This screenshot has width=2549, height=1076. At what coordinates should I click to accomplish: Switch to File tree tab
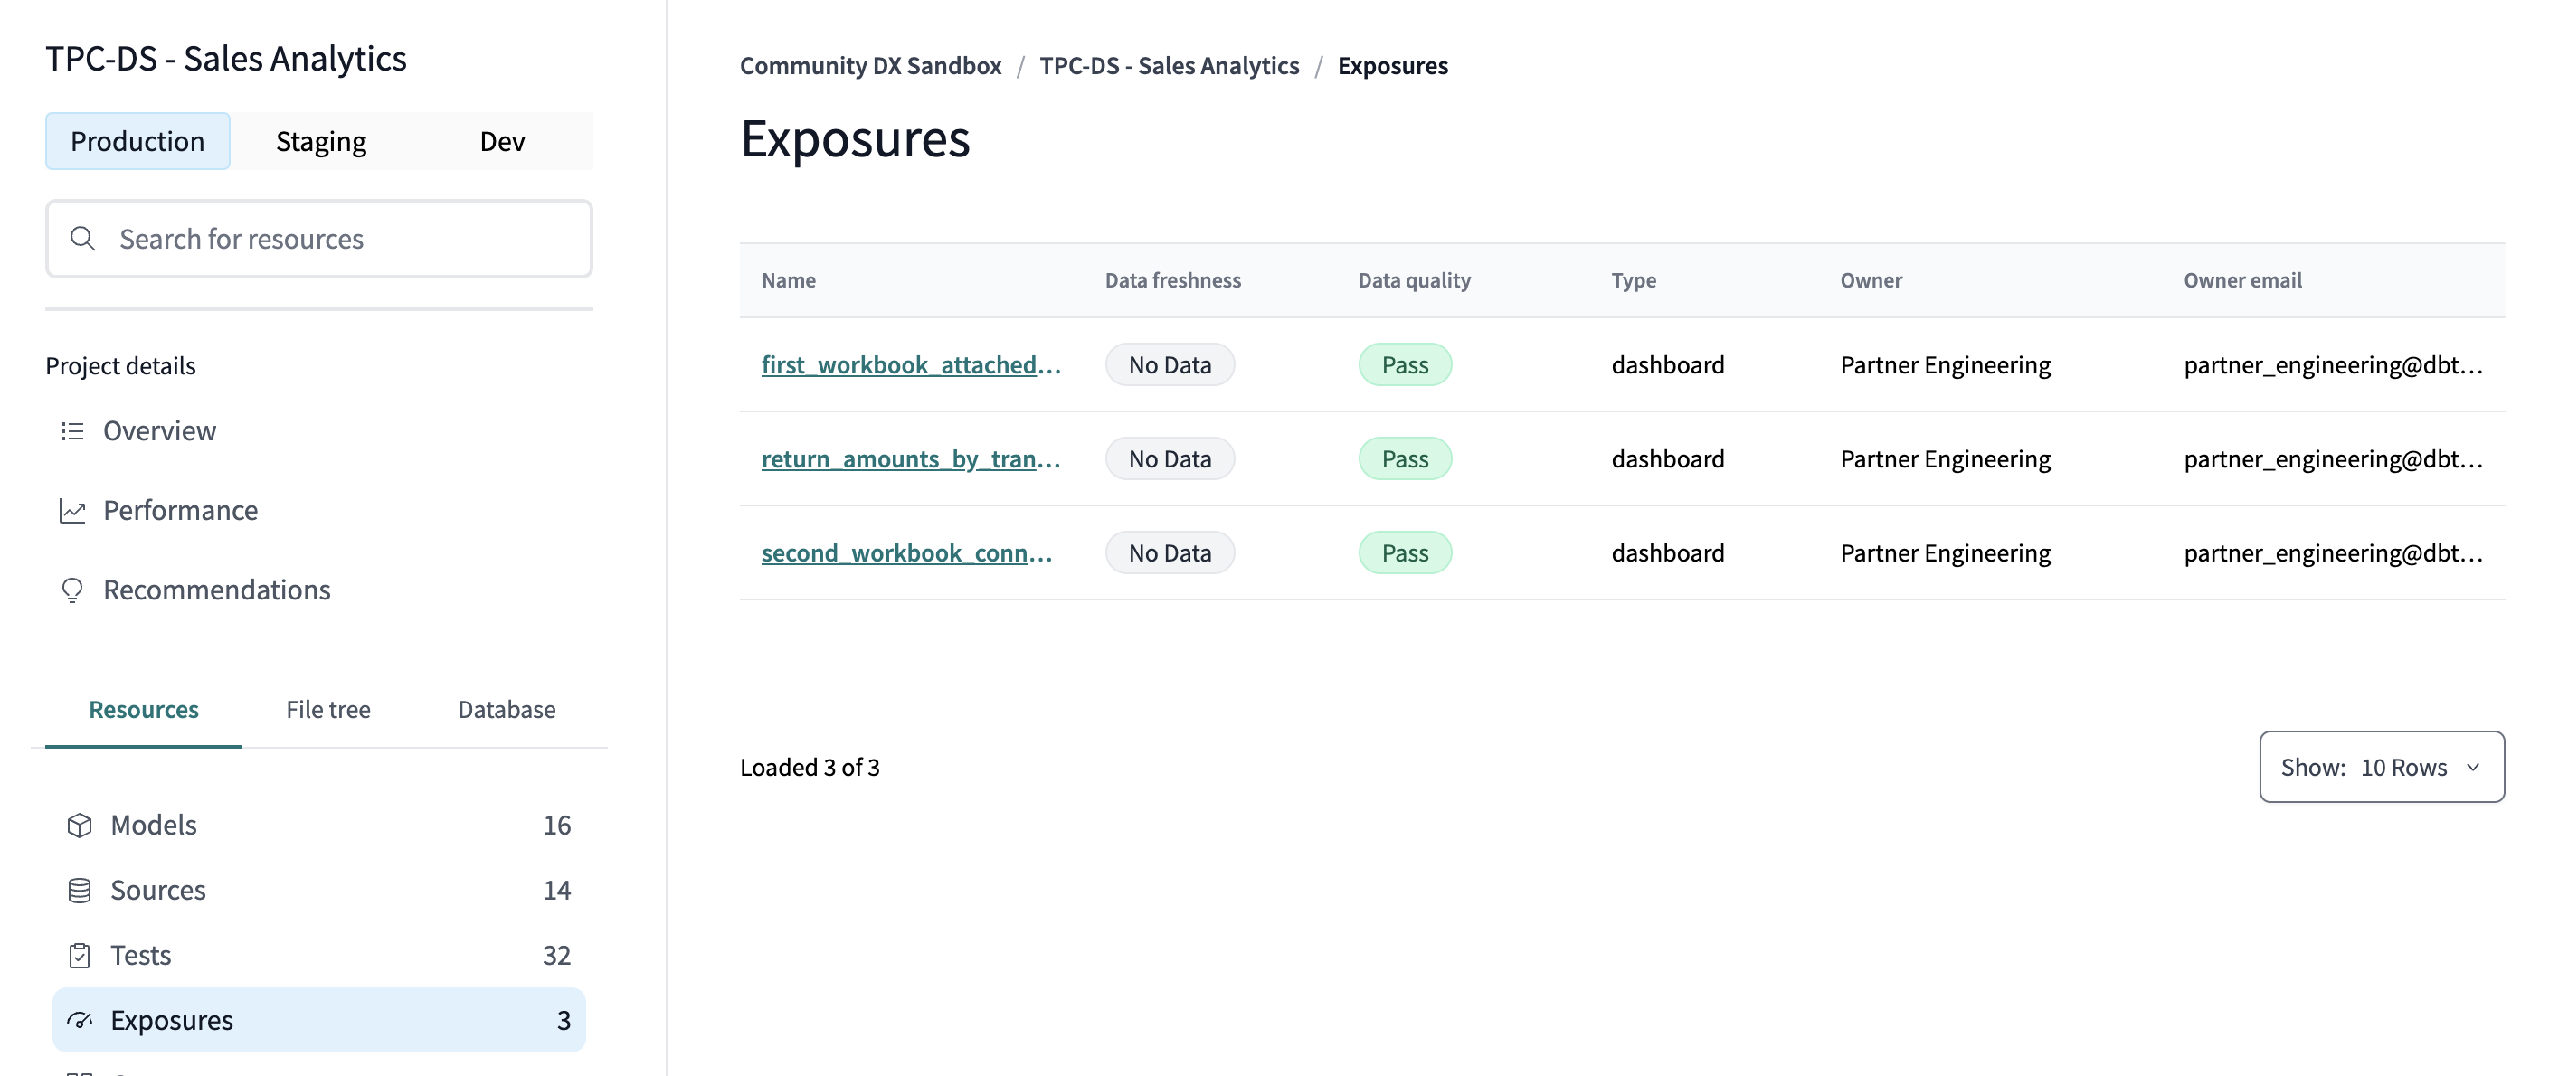point(327,709)
